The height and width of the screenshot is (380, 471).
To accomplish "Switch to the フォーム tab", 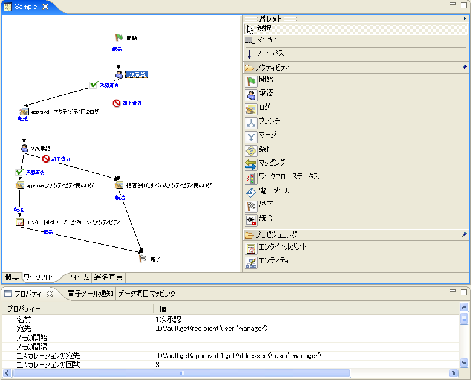I will (78, 277).
